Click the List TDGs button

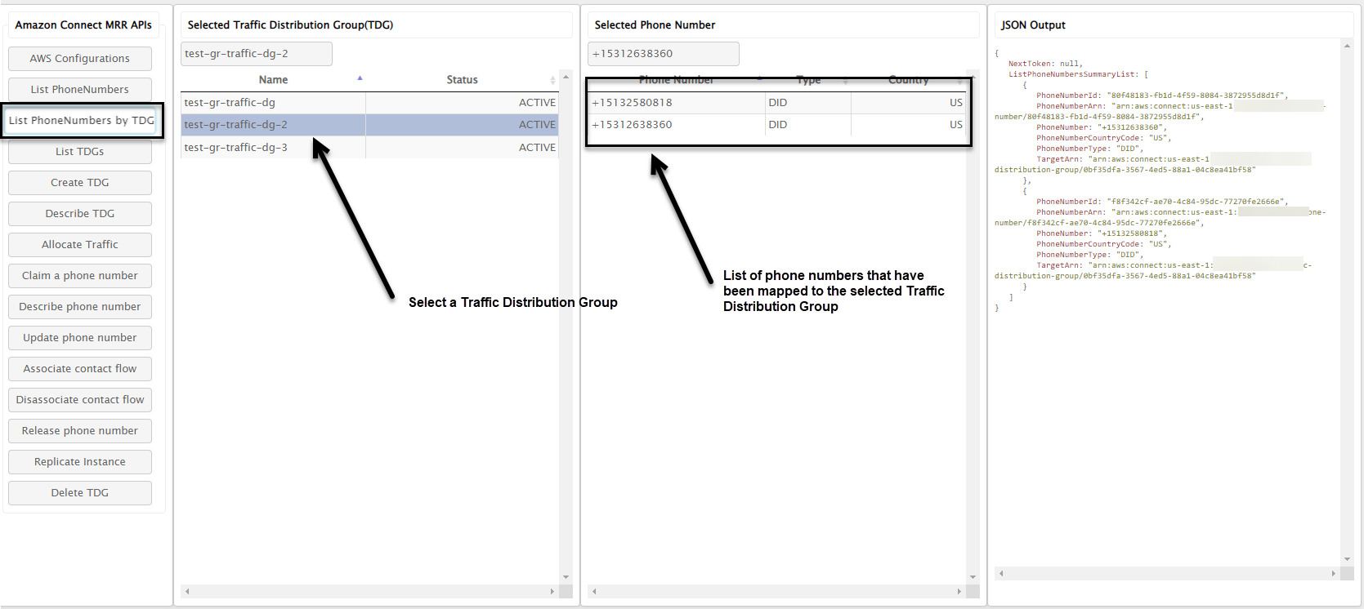click(x=80, y=152)
